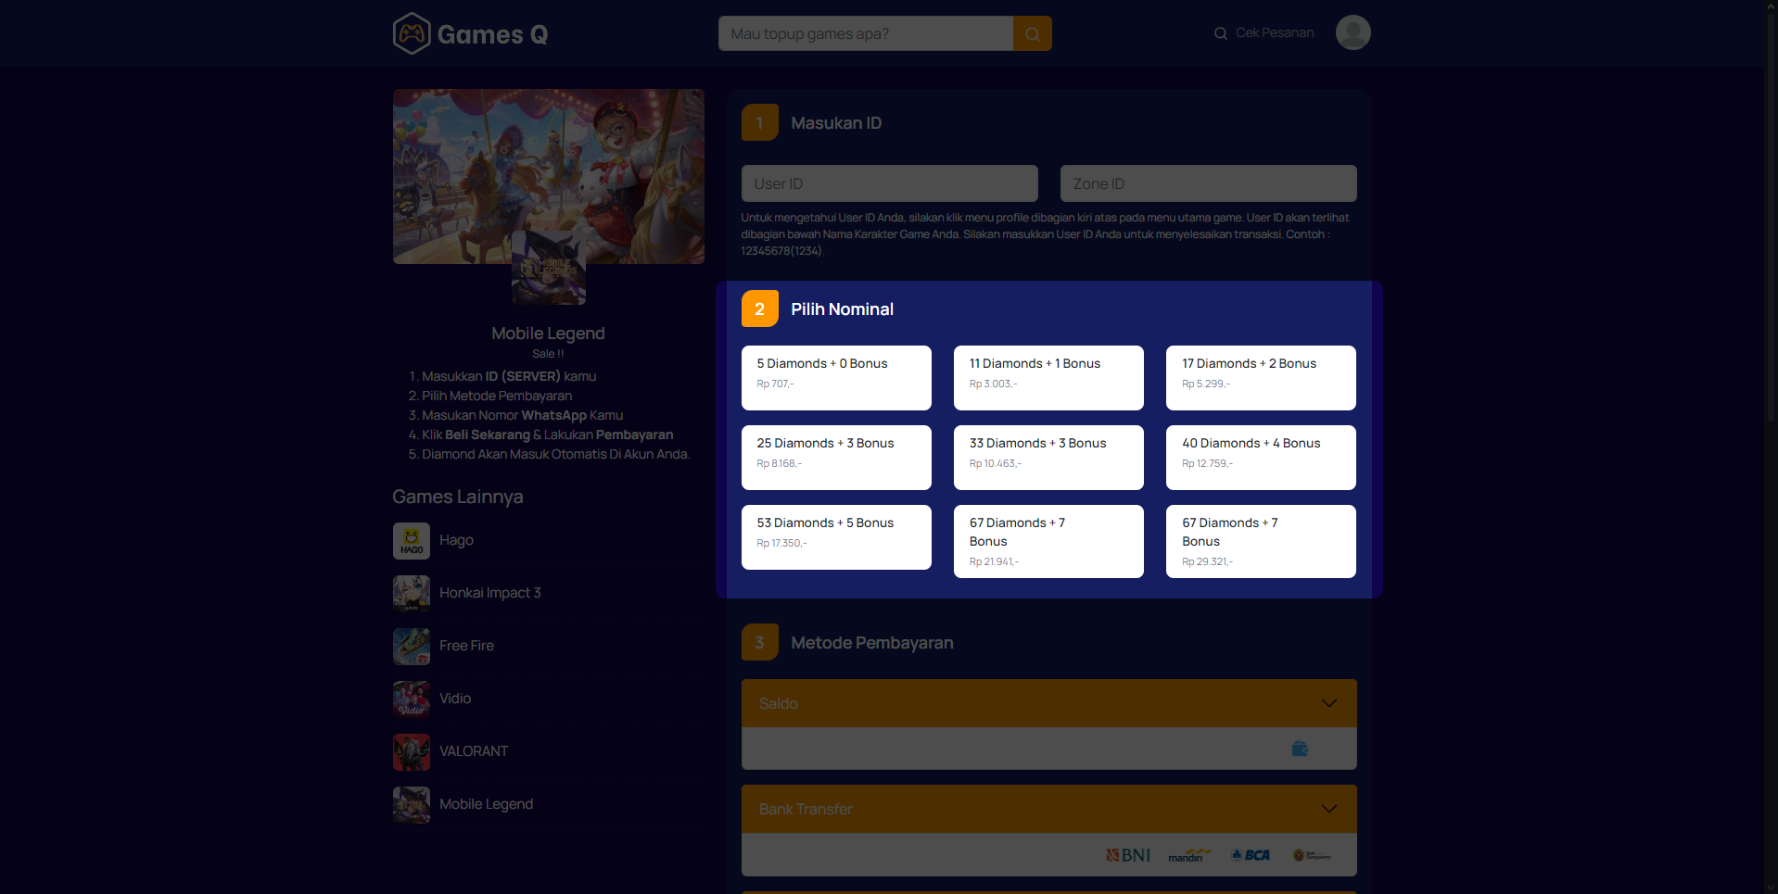Click the BCA bank logo
1778x894 pixels.
pos(1251,855)
